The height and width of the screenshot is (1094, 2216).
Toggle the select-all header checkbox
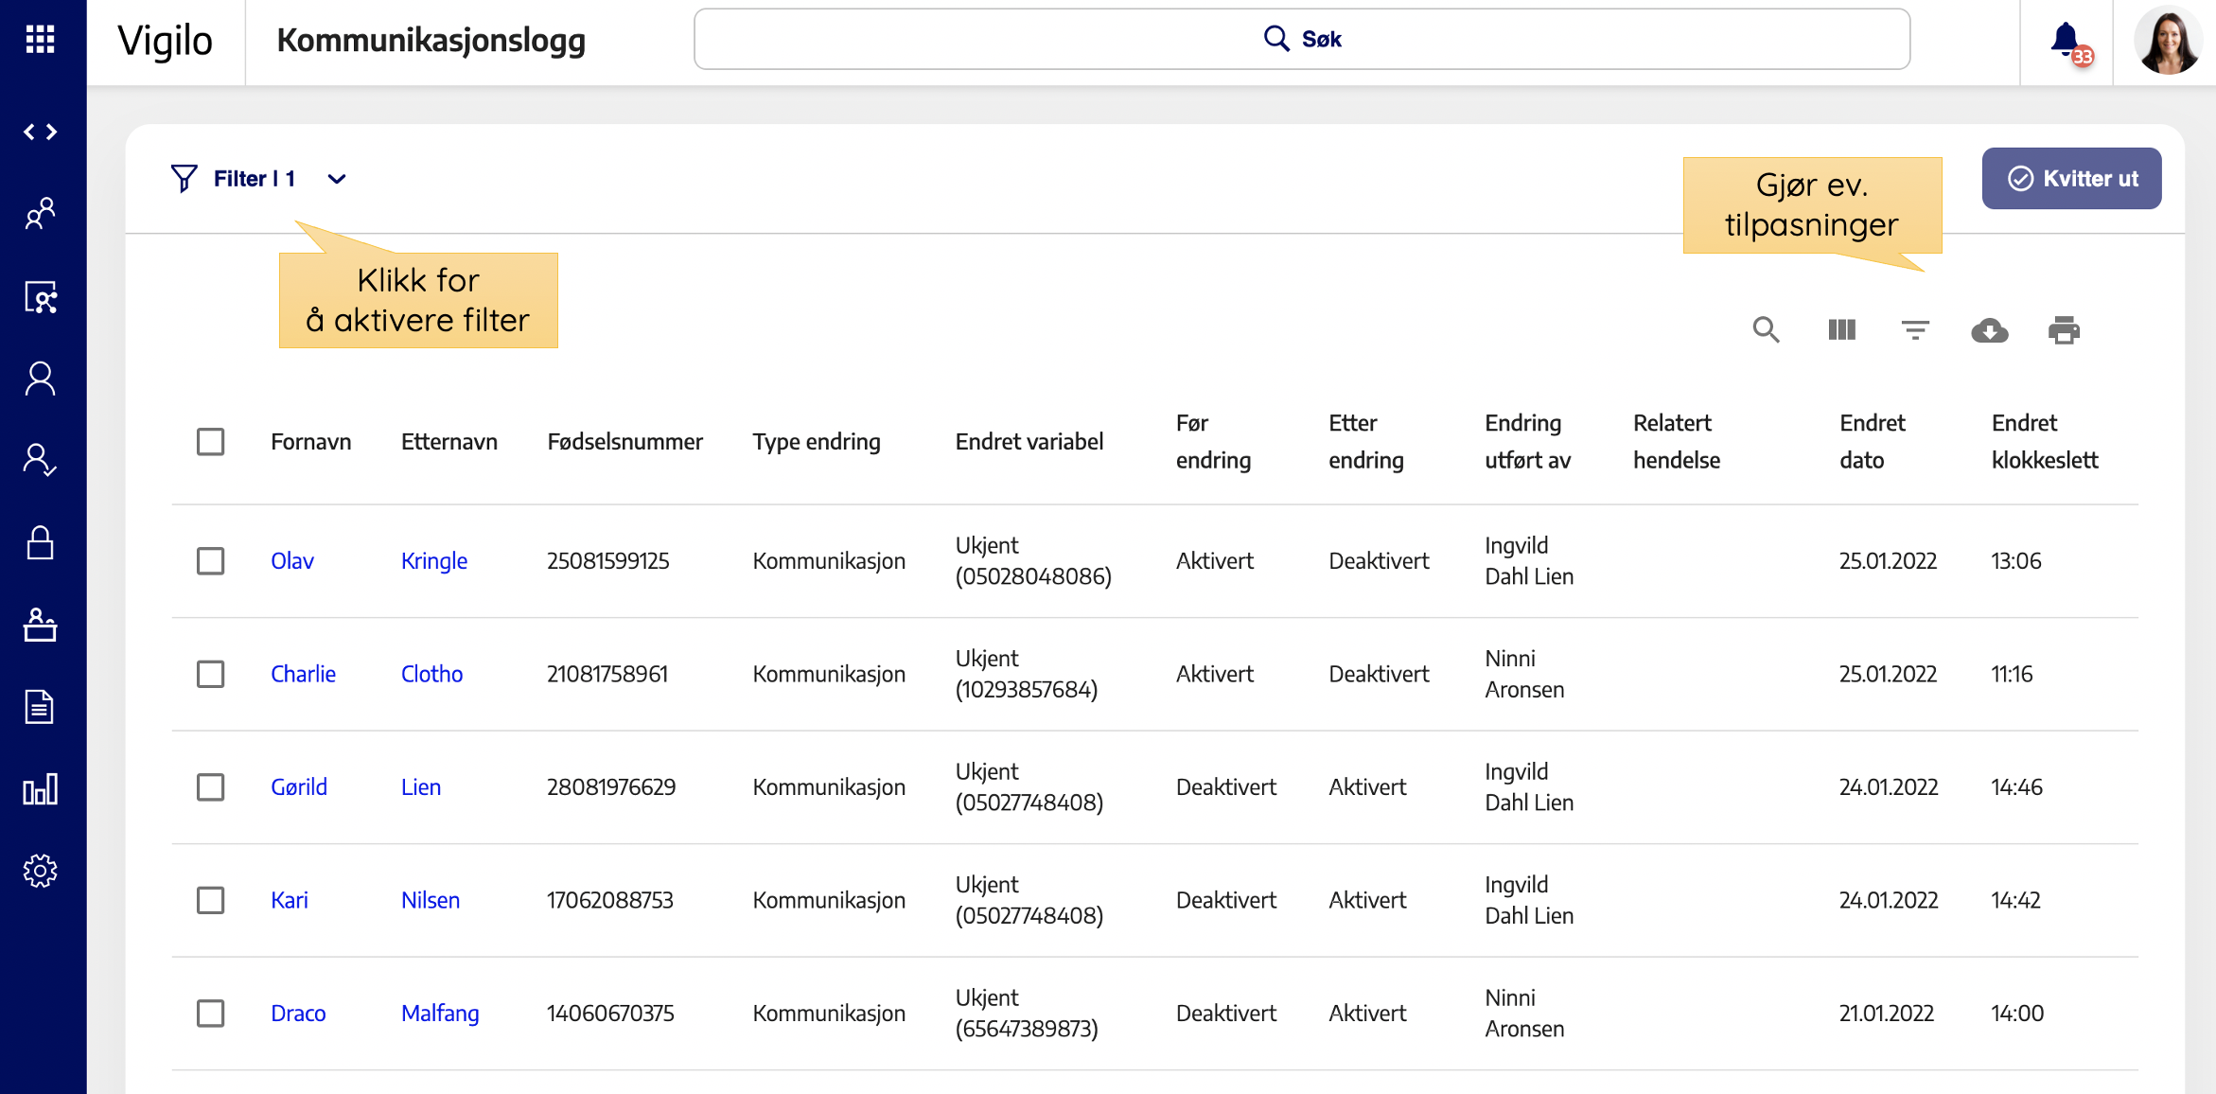point(210,442)
